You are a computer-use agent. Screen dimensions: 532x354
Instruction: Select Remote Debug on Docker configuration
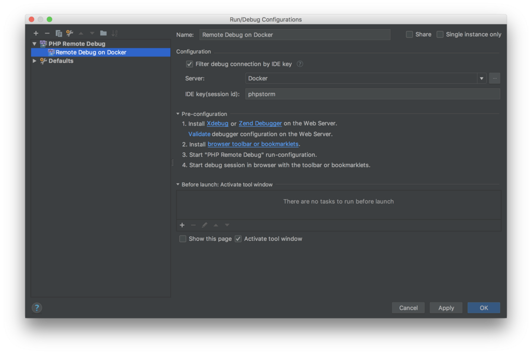101,52
